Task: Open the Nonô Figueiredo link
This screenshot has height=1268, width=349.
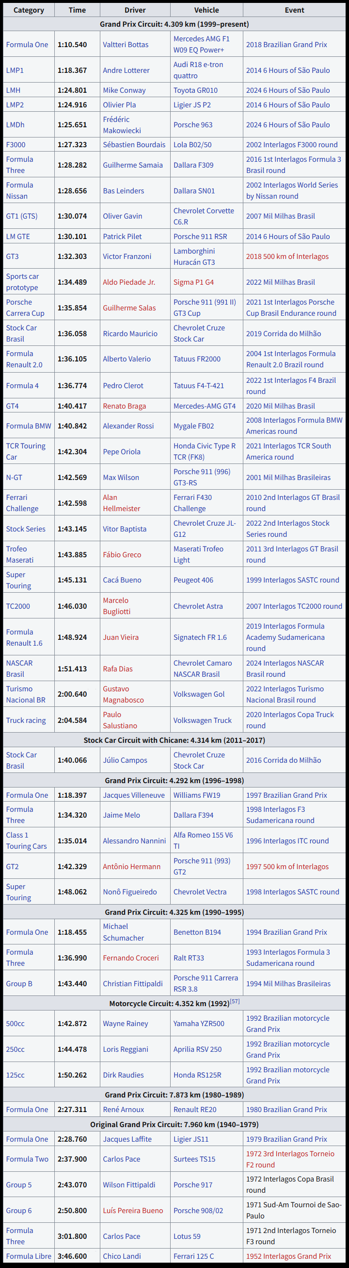Action: tap(130, 892)
